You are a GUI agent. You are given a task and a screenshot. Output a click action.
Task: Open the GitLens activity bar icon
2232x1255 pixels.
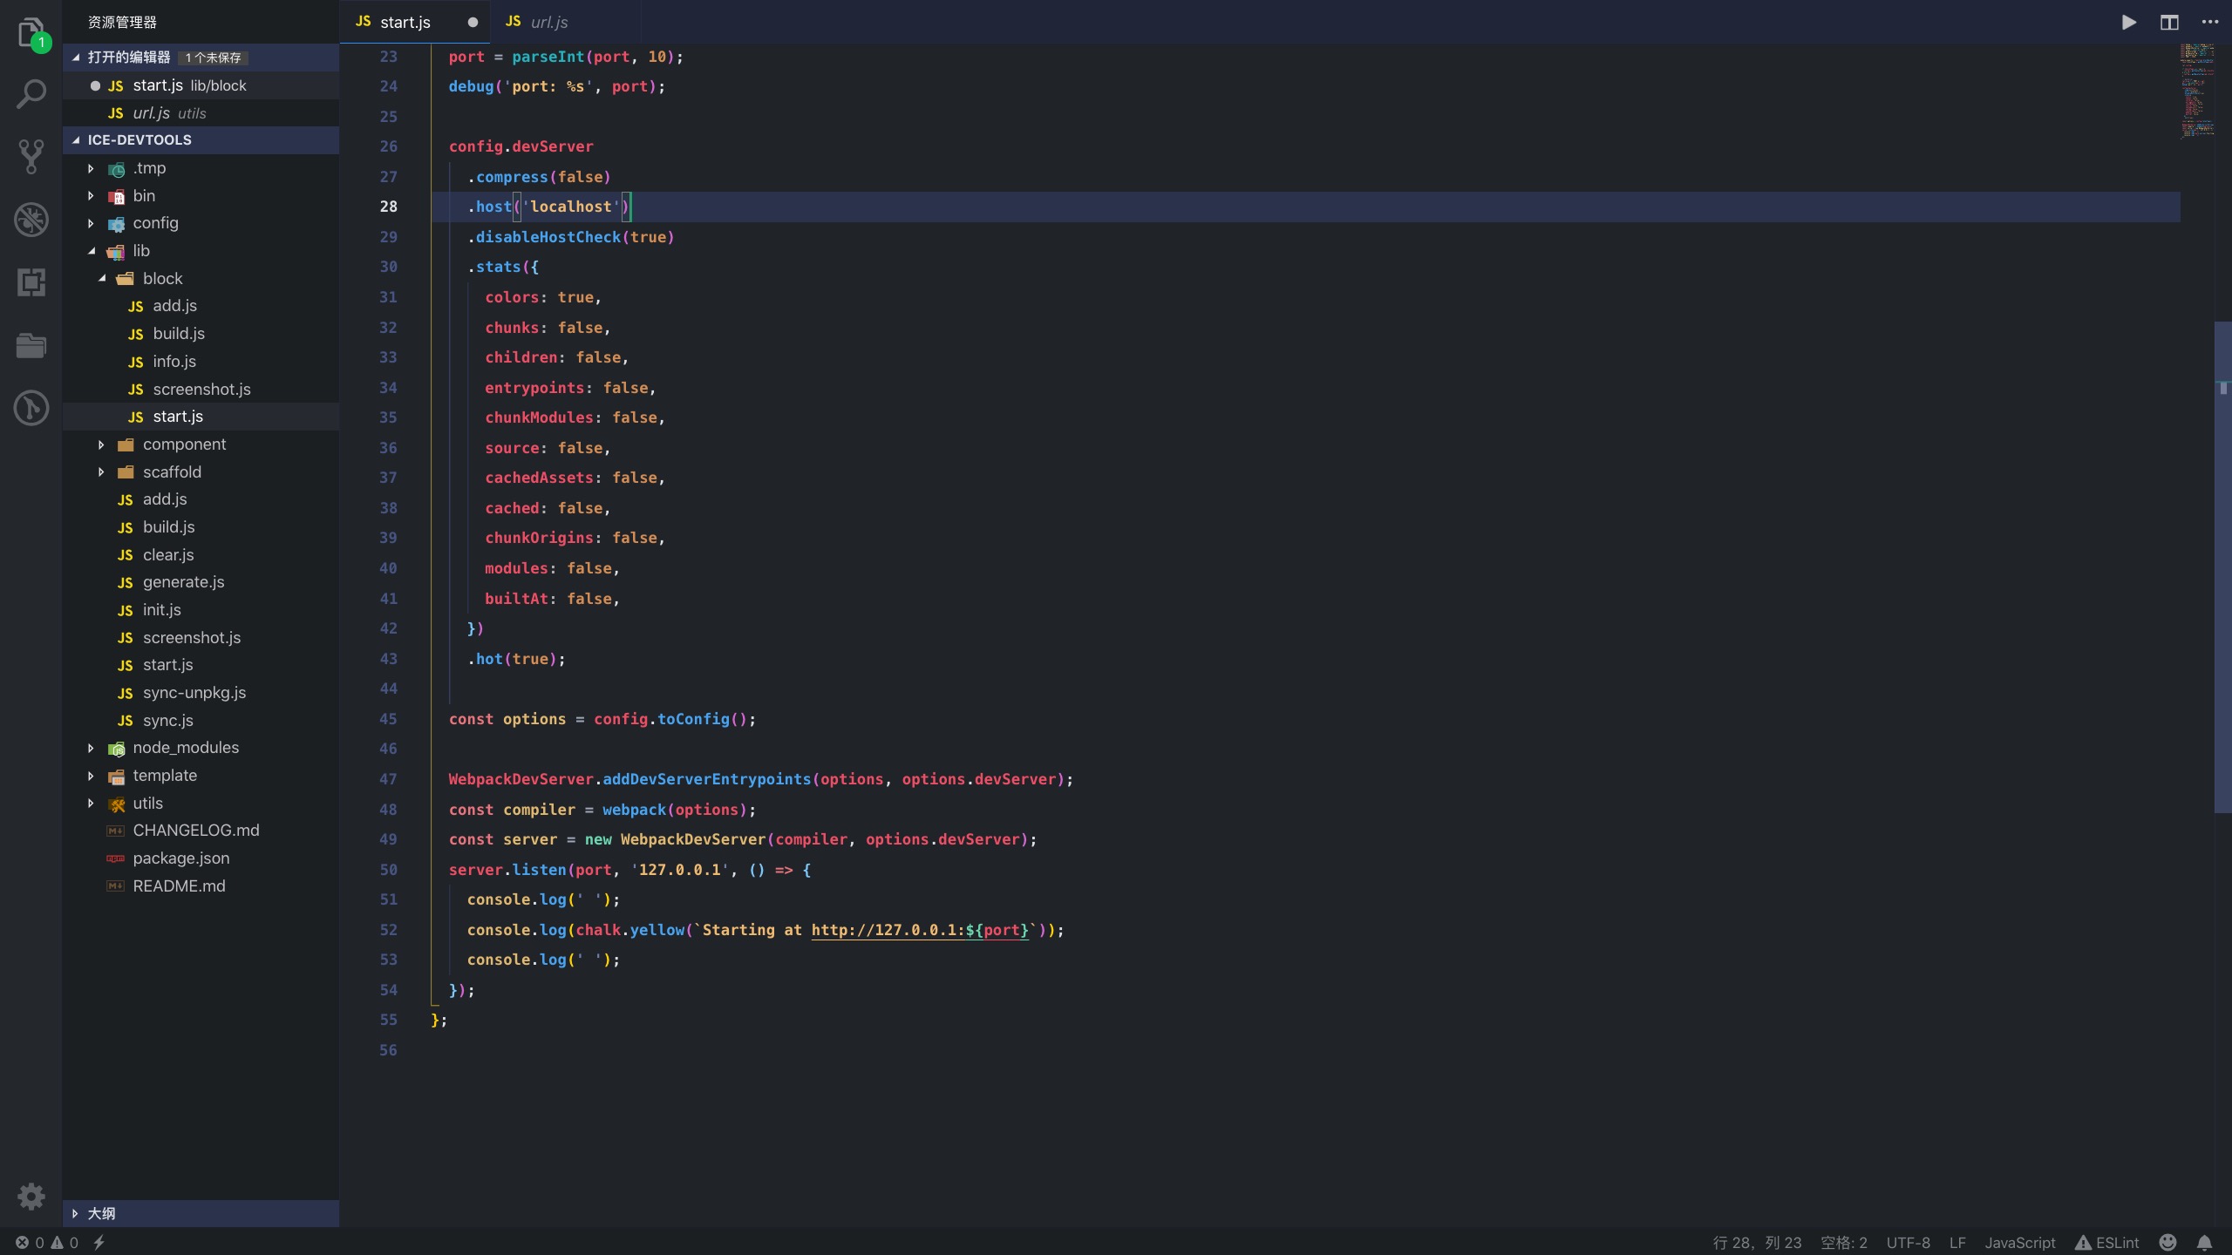[31, 408]
